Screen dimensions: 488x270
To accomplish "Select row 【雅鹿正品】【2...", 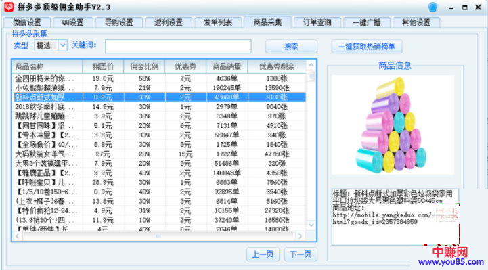I will point(159,173).
